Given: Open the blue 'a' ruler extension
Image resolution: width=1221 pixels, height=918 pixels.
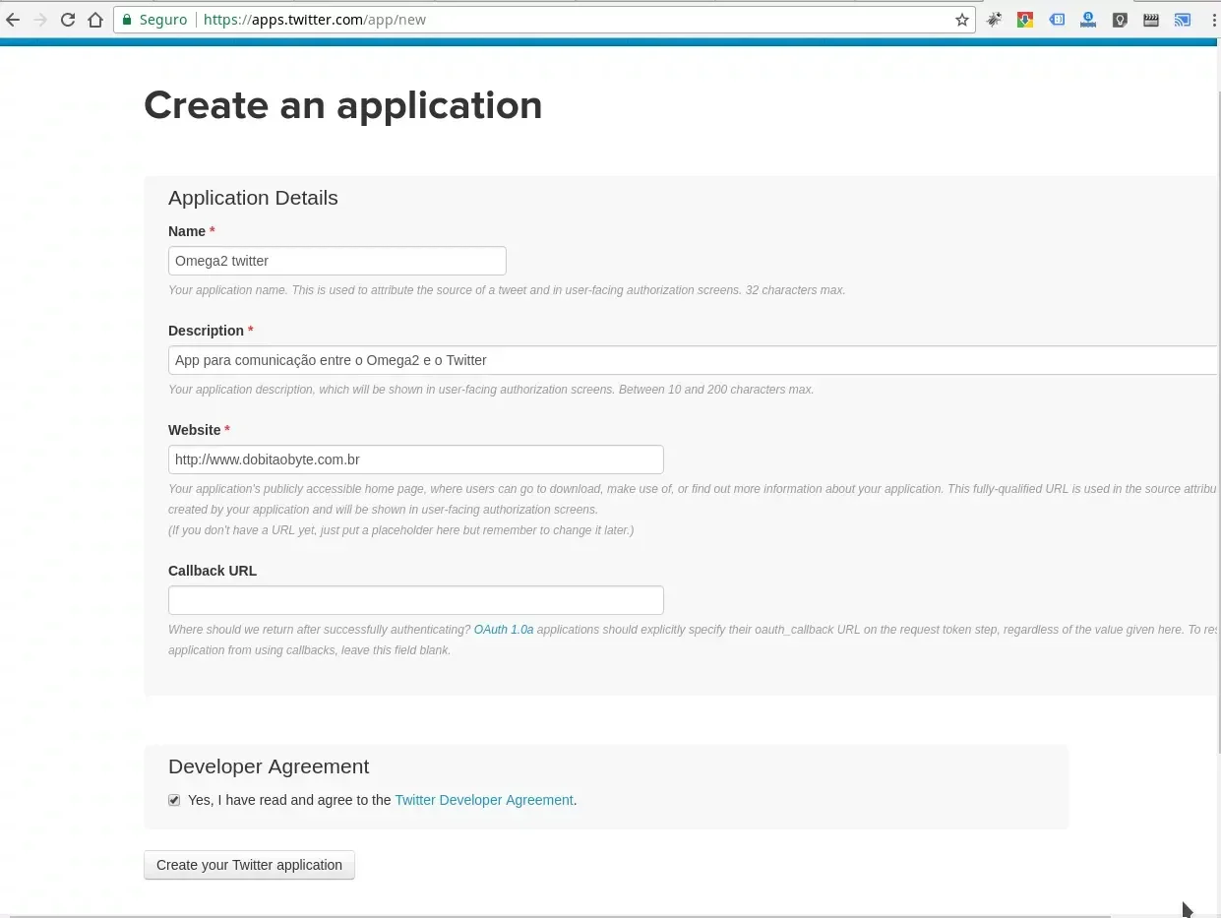Looking at the screenshot, I should point(1088,20).
